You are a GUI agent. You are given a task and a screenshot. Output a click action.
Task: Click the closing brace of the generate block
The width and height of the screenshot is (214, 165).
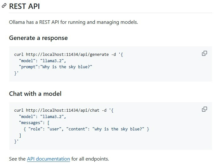[x=16, y=73]
